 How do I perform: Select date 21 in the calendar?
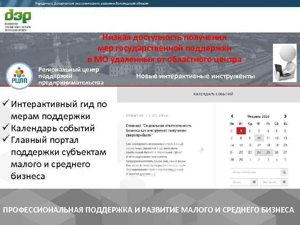click(232, 152)
